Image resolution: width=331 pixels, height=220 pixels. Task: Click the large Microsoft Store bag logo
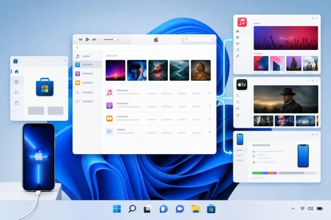[x=45, y=87]
